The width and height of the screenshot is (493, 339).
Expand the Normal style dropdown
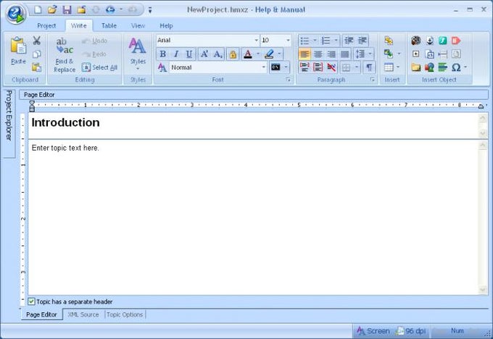[263, 67]
